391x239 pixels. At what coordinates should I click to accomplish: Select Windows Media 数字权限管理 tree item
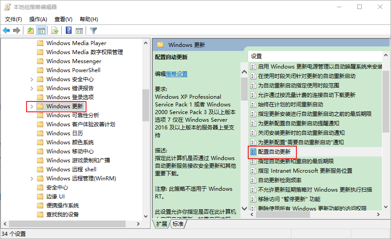pos(85,52)
